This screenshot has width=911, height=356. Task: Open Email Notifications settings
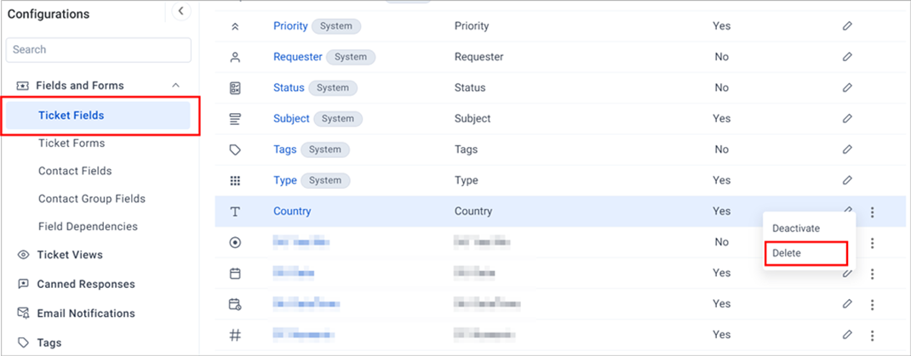coord(86,314)
